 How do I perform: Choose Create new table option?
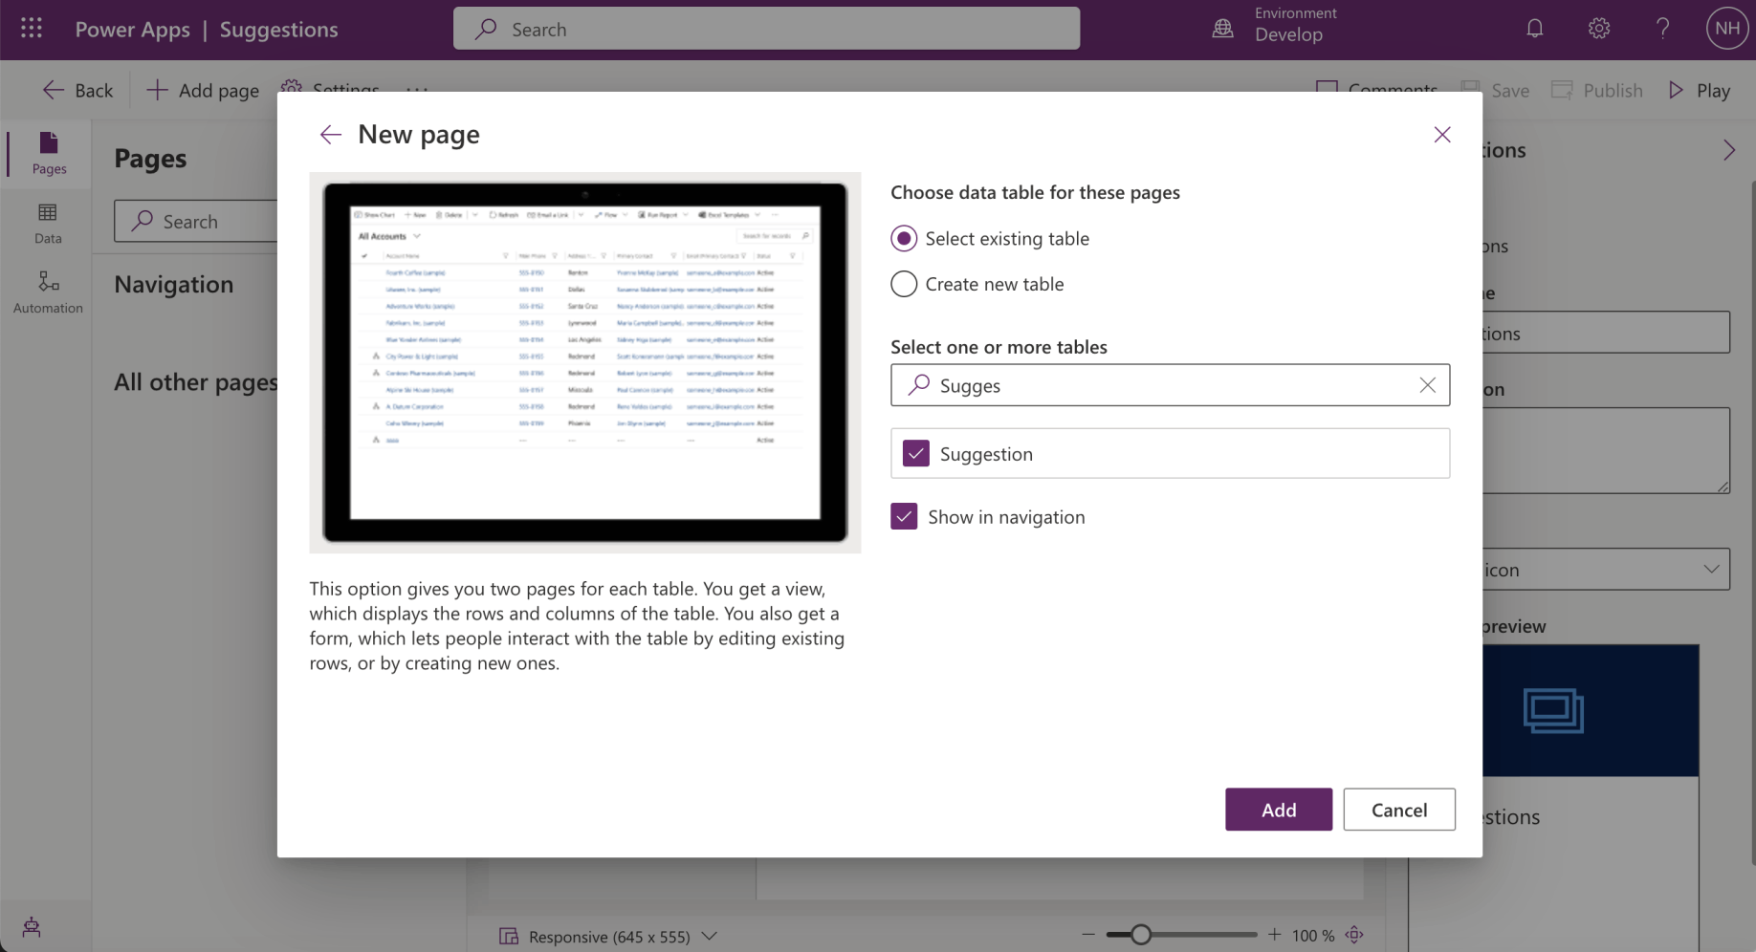(904, 284)
